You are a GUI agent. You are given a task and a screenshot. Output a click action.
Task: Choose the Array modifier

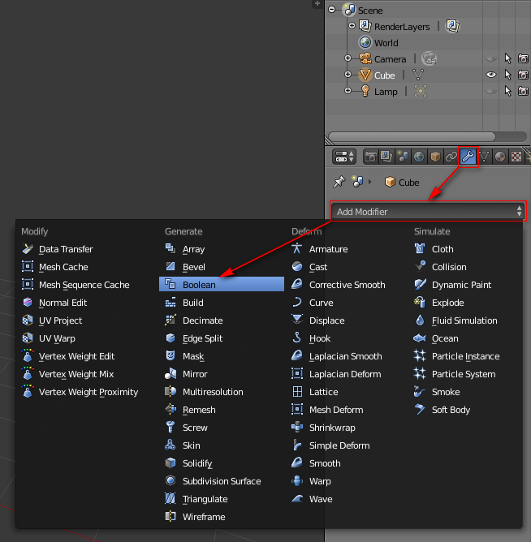[222, 249]
